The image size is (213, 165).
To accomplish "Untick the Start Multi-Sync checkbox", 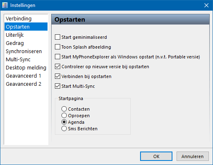I will pyautogui.click(x=57, y=86).
